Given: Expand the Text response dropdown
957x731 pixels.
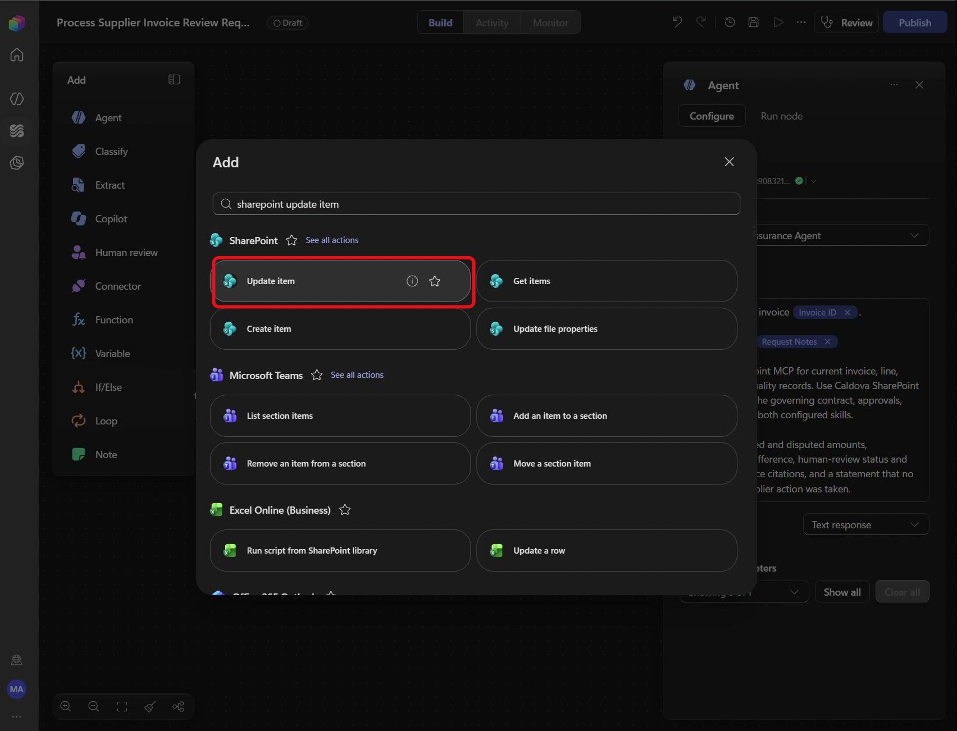Looking at the screenshot, I should (x=866, y=524).
